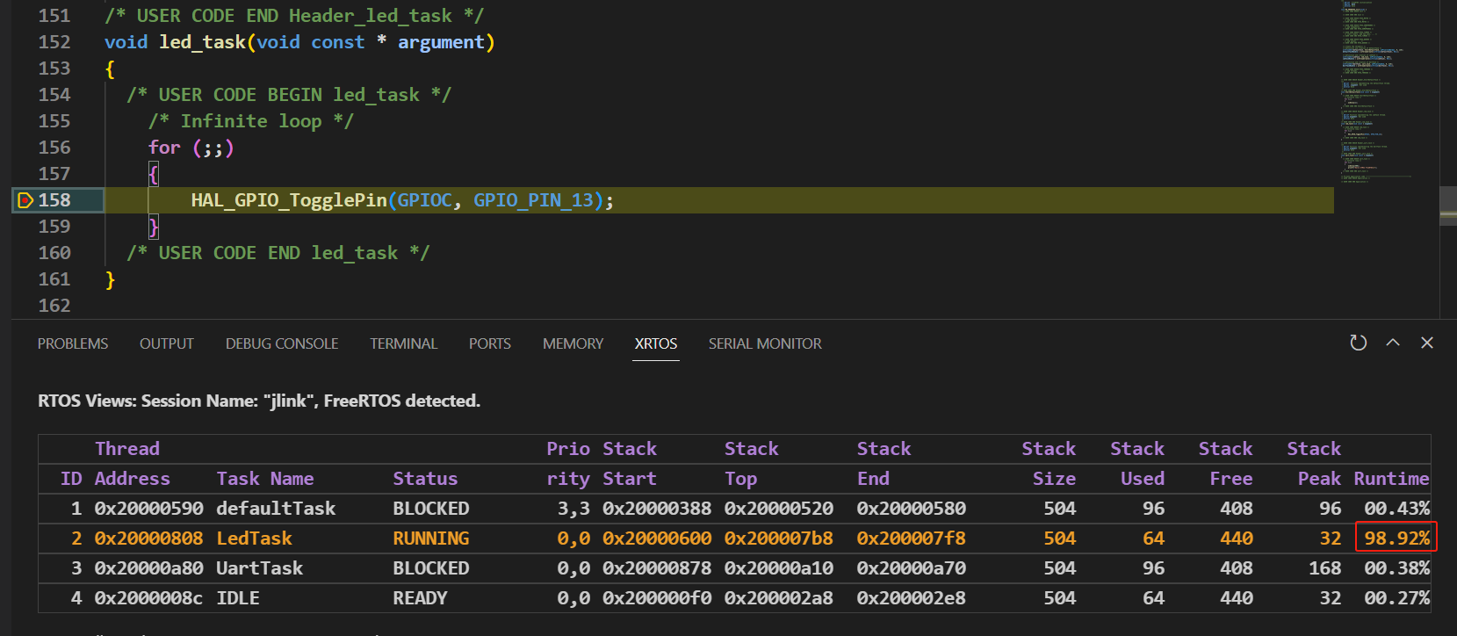
Task: Click the editor vertical scrollbar thumb
Action: [1448, 206]
